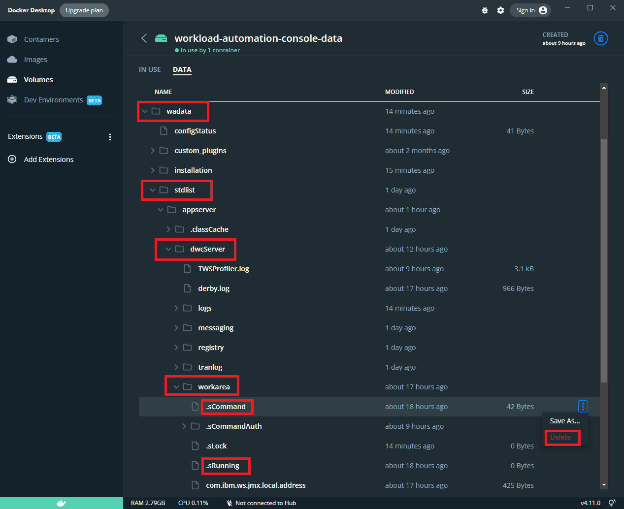
Task: Expand the .classCache folder
Action: [x=168, y=229]
